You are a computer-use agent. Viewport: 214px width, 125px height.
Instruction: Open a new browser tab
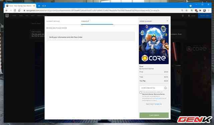click(x=39, y=6)
